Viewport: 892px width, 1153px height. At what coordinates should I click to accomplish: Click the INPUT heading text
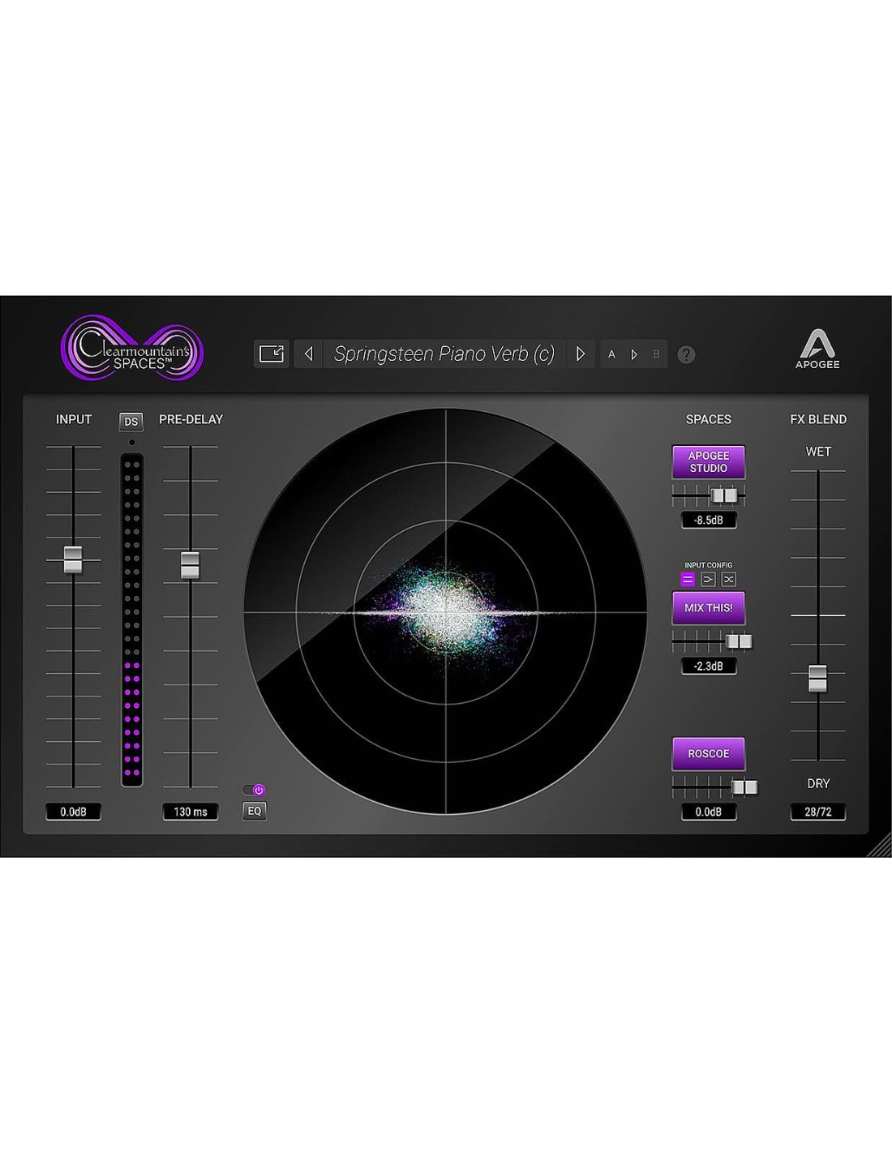(x=74, y=419)
